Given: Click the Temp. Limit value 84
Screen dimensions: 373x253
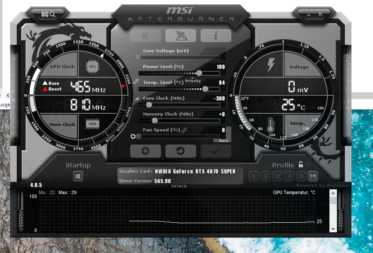Looking at the screenshot, I should [x=222, y=83].
